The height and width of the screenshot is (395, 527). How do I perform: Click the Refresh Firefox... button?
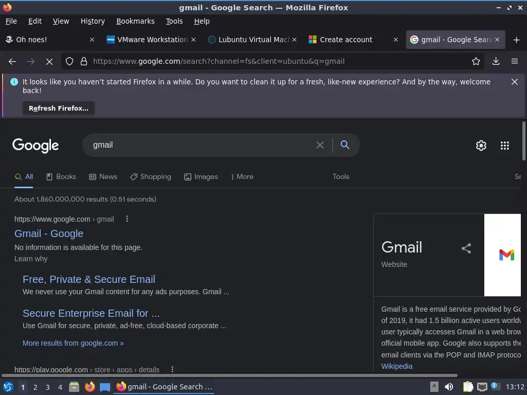coord(59,108)
